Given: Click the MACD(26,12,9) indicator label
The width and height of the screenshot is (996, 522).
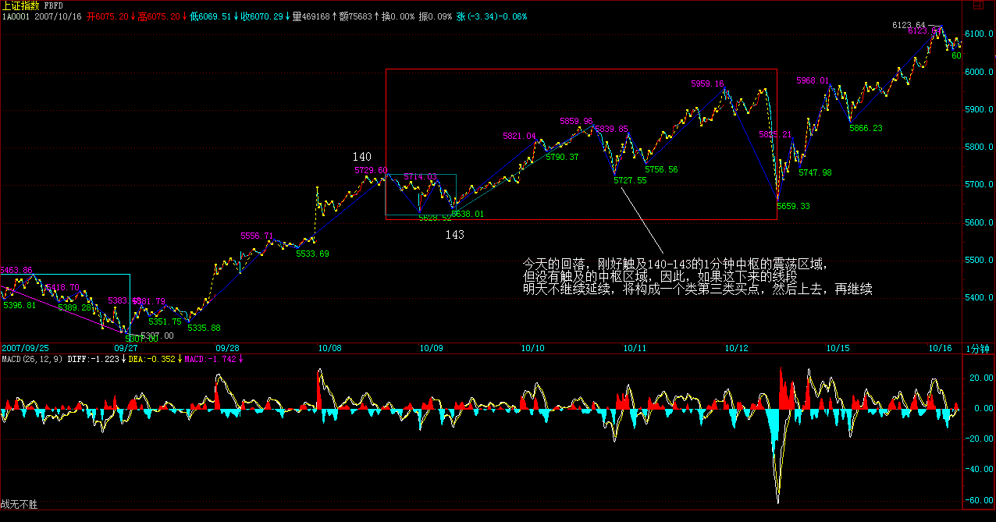Looking at the screenshot, I should 32,359.
